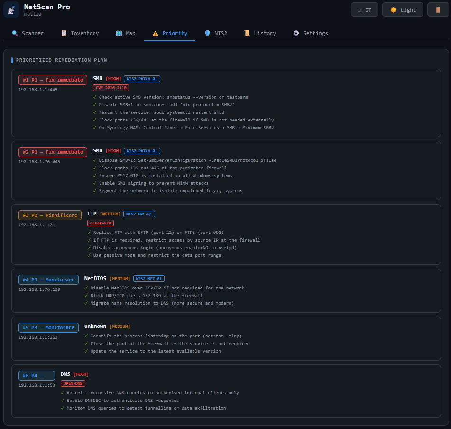Click 'Replace FTP with SFTP' step
Image resolution: width=451 pixels, height=429 pixels.
click(158, 233)
